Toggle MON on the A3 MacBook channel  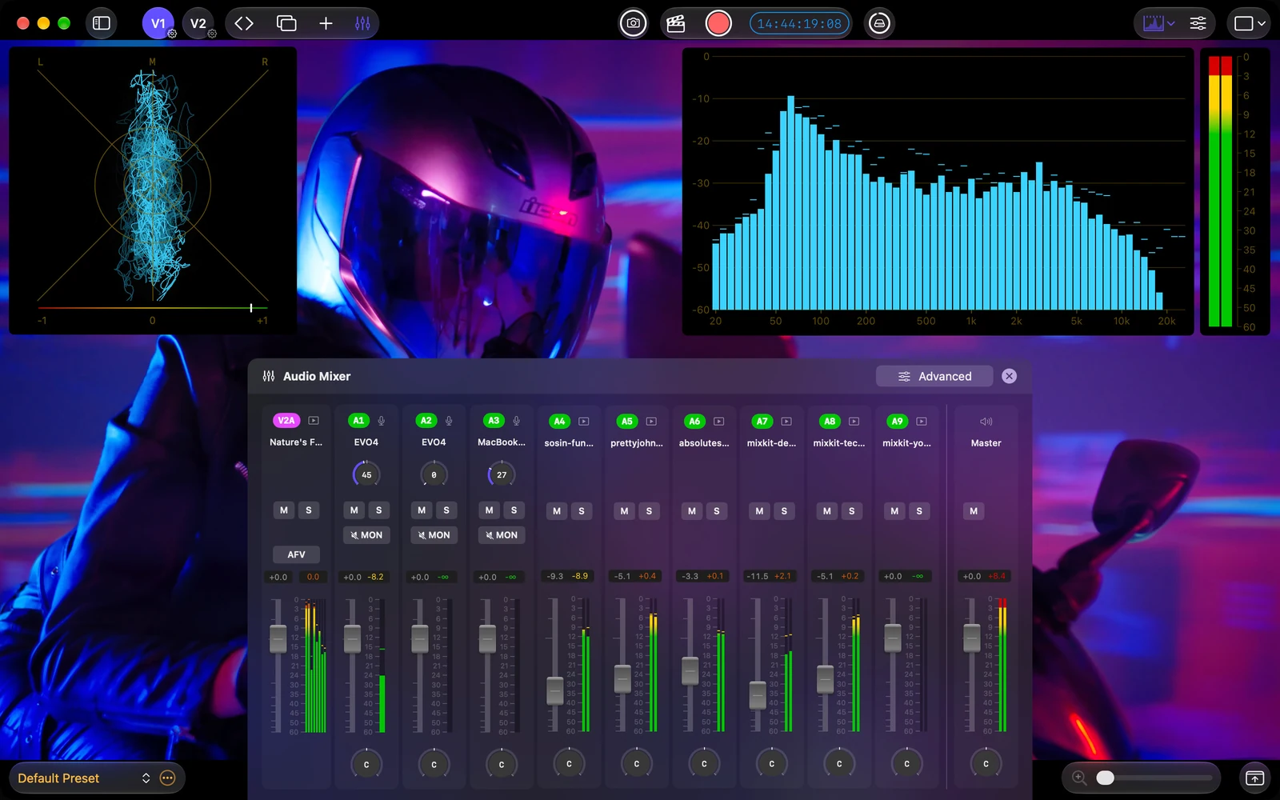[502, 535]
